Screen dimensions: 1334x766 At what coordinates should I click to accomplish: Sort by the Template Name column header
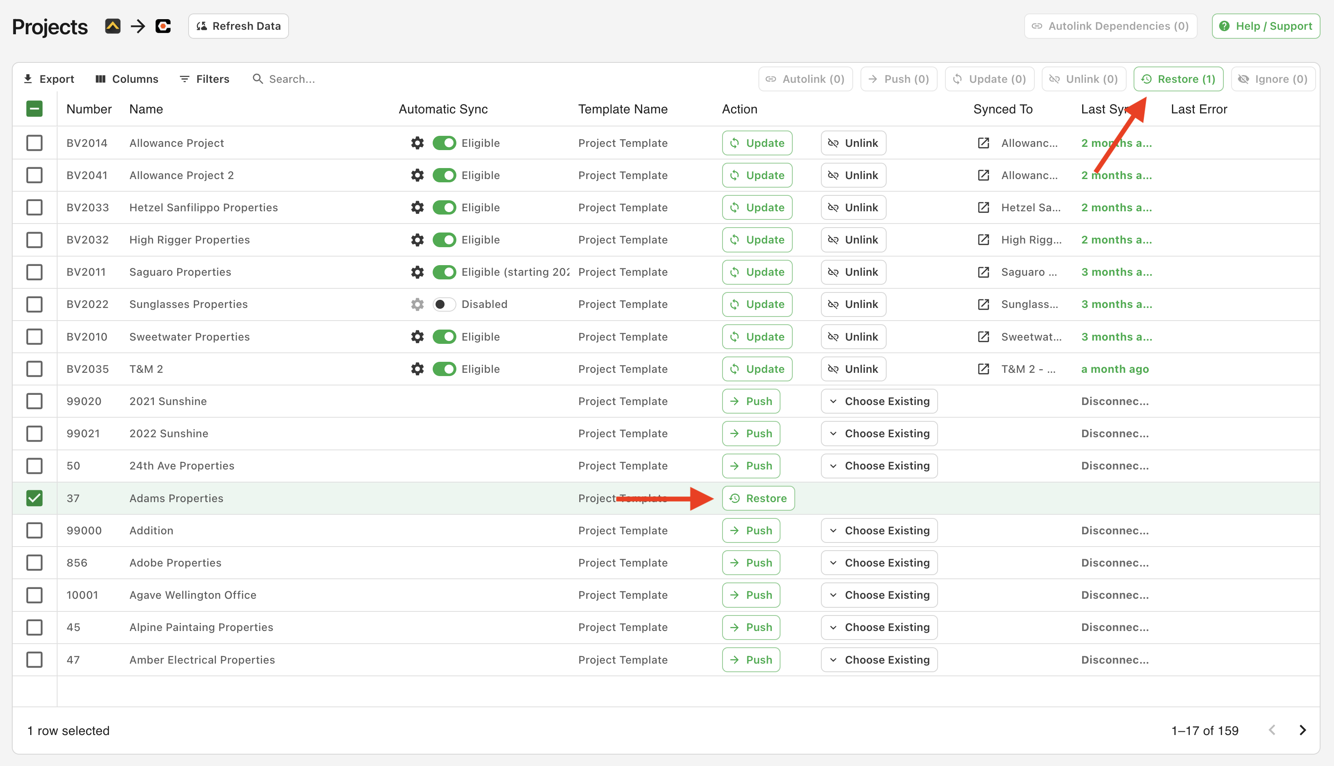click(x=622, y=109)
